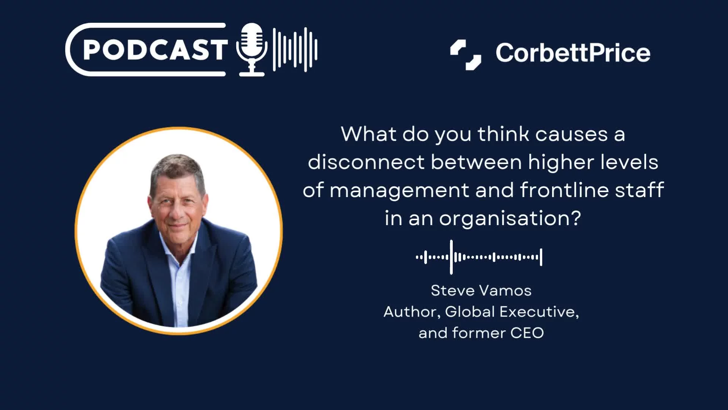Image resolution: width=728 pixels, height=410 pixels.
Task: Click the PODCAST badge text
Action: (155, 50)
